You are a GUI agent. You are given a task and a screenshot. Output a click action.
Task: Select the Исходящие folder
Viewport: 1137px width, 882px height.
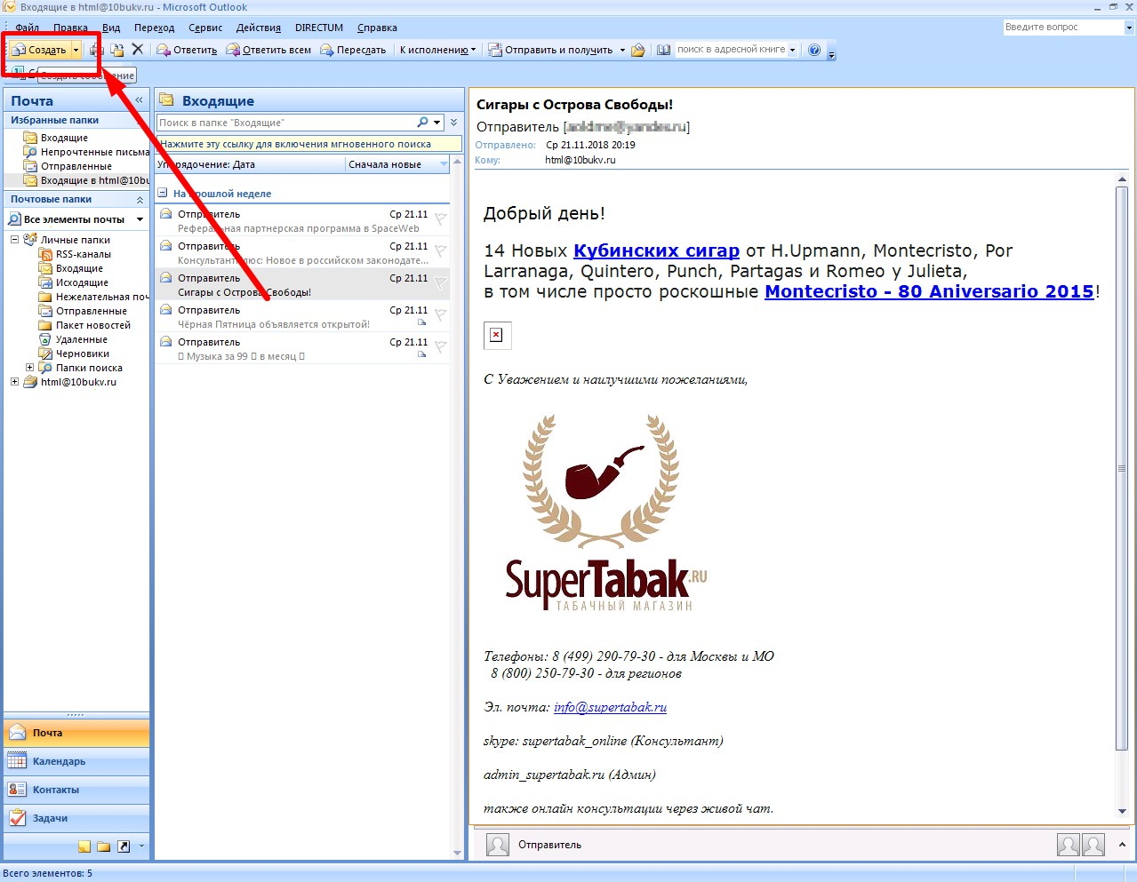pos(74,282)
